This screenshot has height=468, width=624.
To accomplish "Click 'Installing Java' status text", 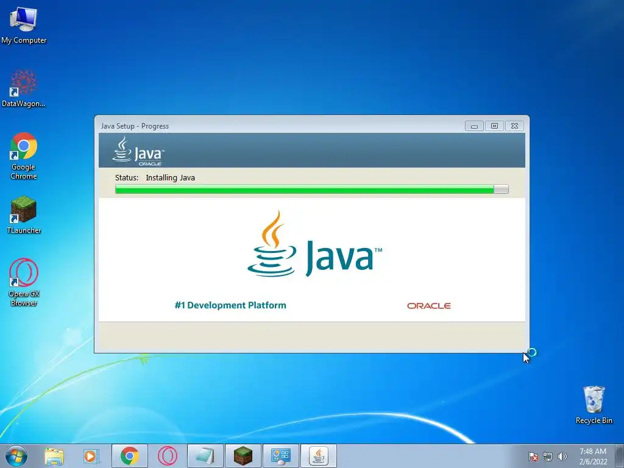I will tap(171, 177).
